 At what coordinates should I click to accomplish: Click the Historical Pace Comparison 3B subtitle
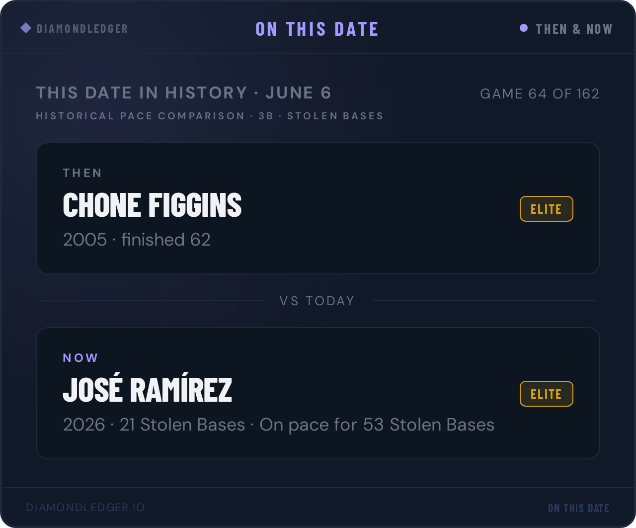tap(210, 116)
